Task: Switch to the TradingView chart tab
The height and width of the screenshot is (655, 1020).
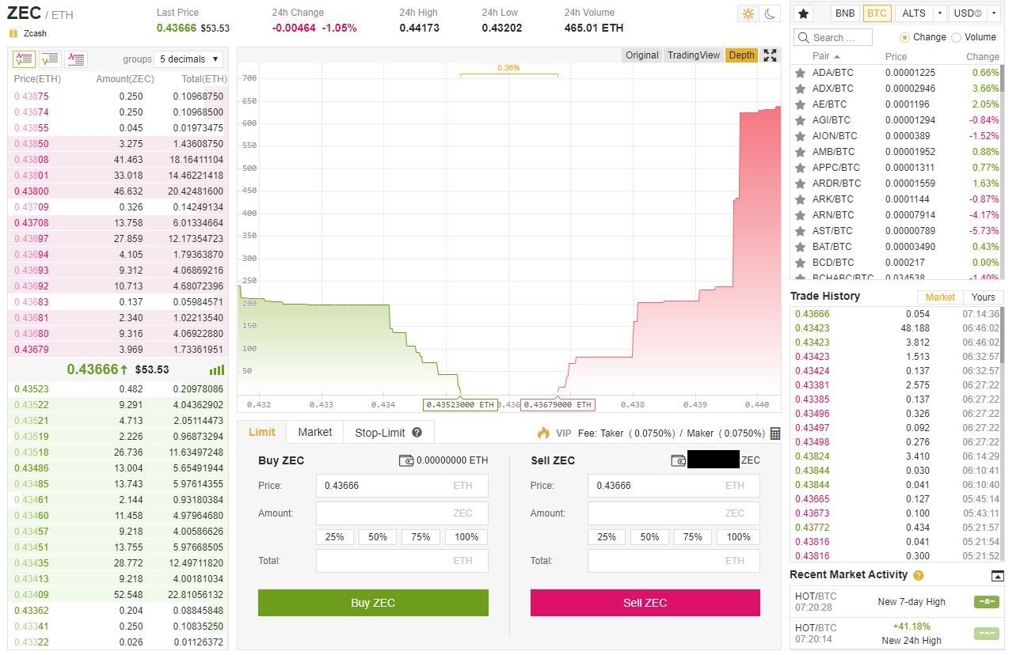Action: pos(693,55)
